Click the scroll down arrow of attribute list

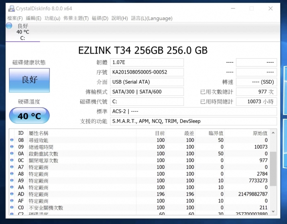click(273, 212)
